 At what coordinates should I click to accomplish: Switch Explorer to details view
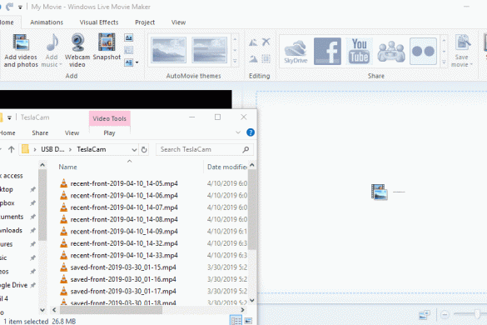pos(236,320)
